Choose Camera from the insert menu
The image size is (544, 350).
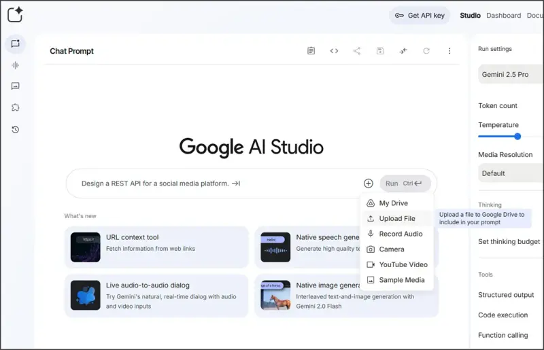tap(398, 249)
